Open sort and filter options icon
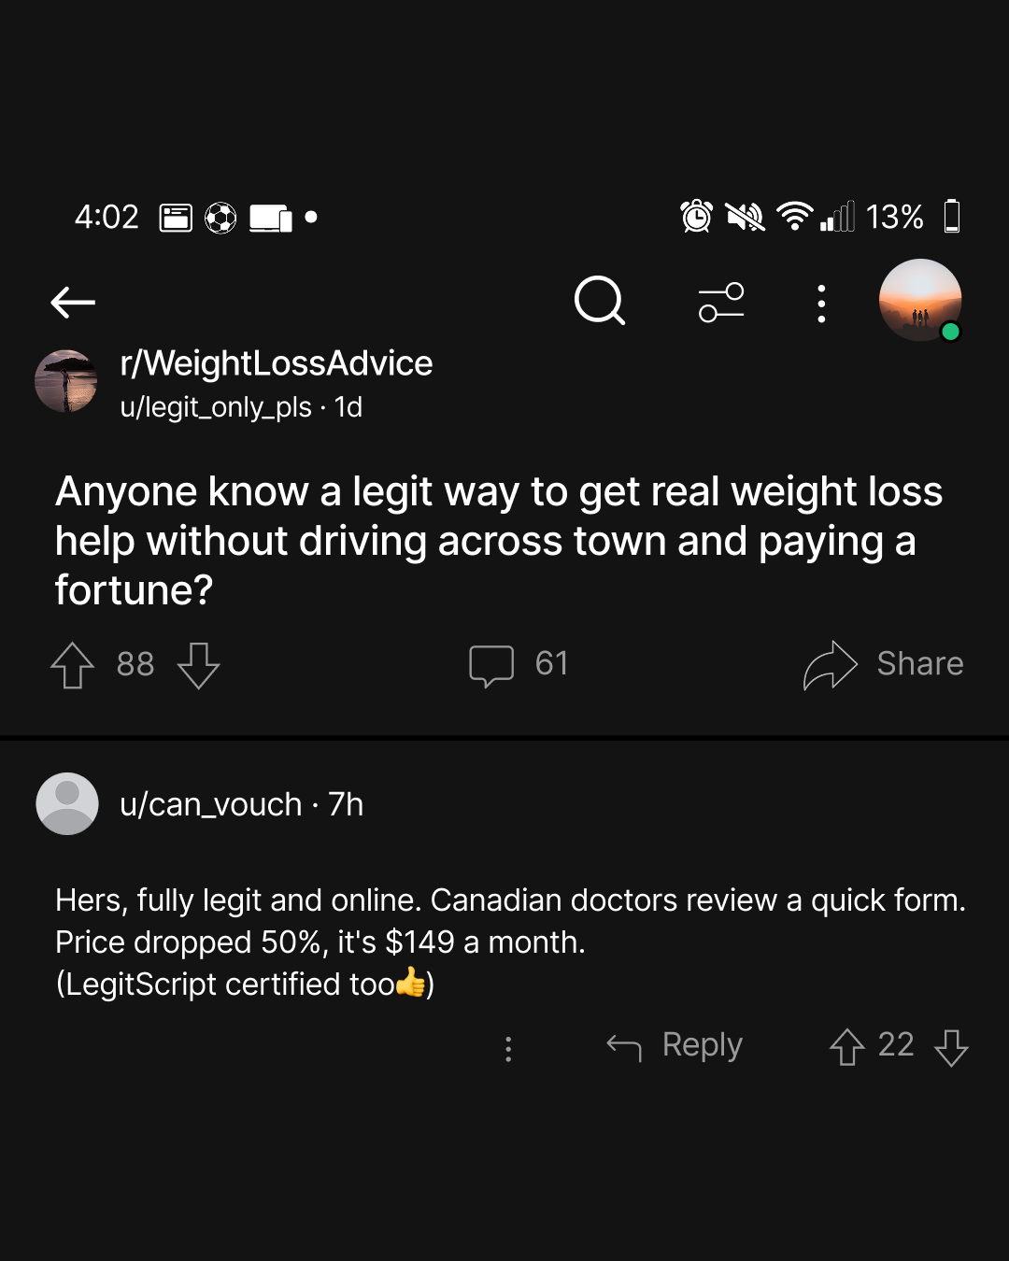Image resolution: width=1009 pixels, height=1261 pixels. point(721,302)
